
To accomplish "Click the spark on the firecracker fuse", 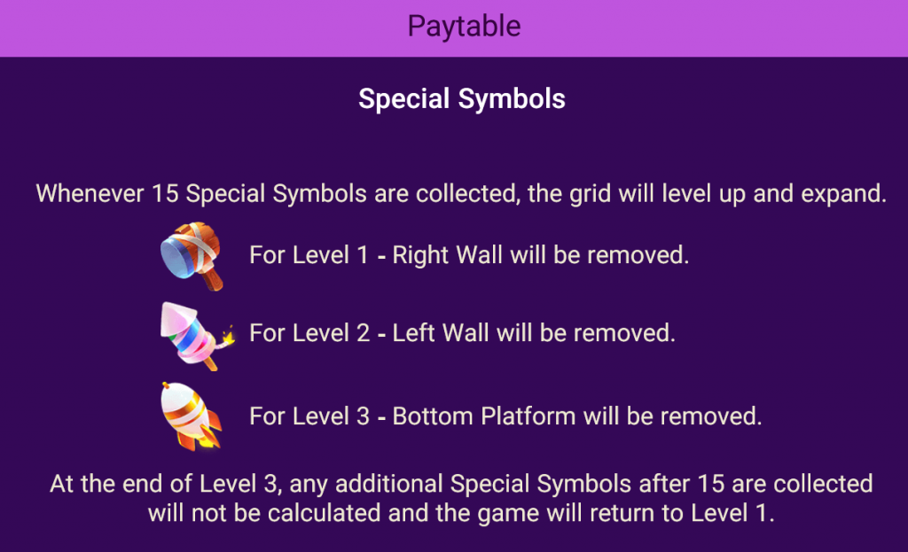I will coord(228,335).
